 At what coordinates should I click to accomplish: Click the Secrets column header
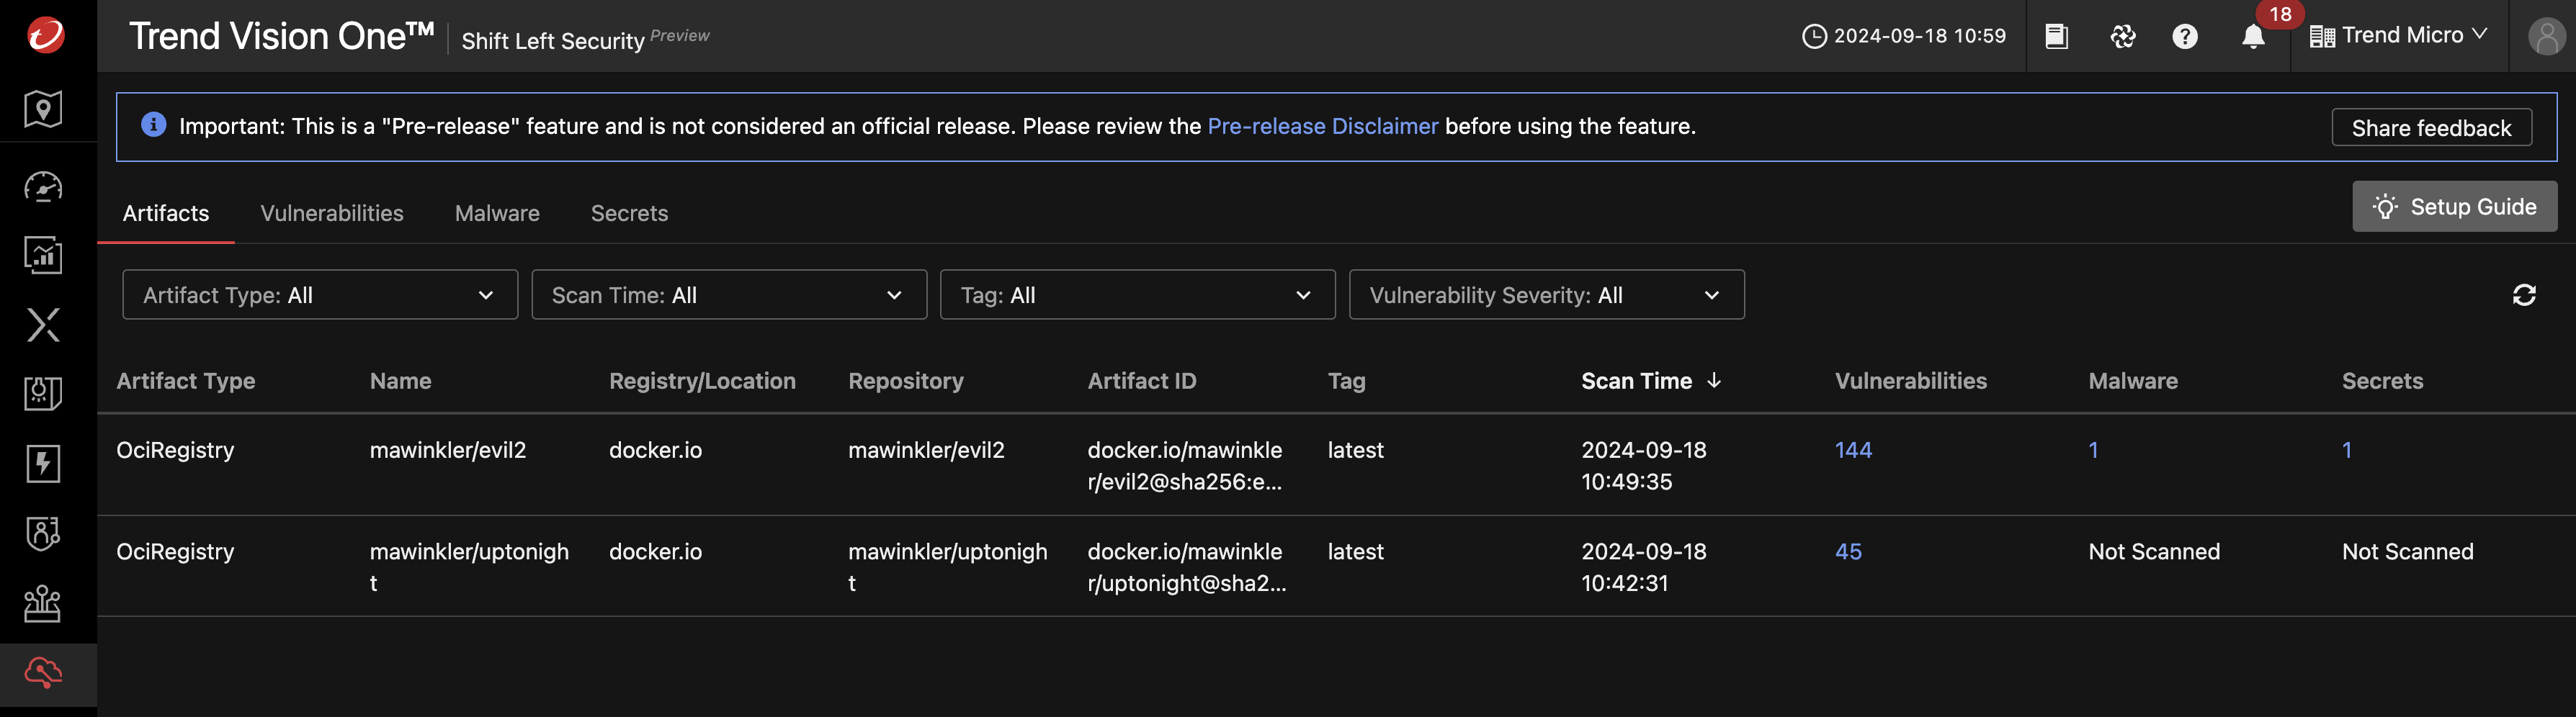(2382, 381)
